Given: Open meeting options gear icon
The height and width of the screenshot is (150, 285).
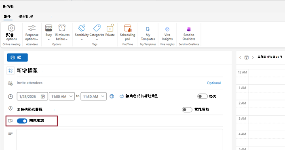Looking at the screenshot, I should click(x=11, y=28).
